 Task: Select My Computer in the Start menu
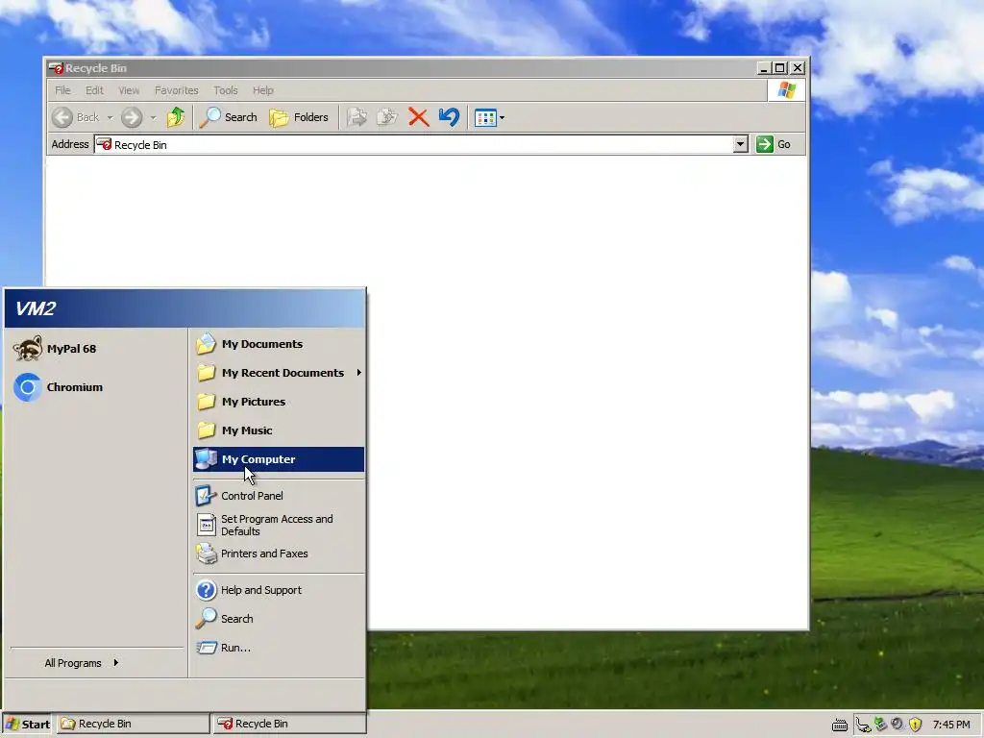pos(279,459)
